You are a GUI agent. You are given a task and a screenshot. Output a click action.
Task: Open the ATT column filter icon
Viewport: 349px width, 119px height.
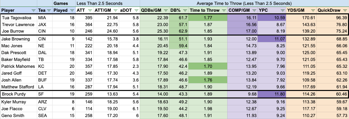click(90, 10)
